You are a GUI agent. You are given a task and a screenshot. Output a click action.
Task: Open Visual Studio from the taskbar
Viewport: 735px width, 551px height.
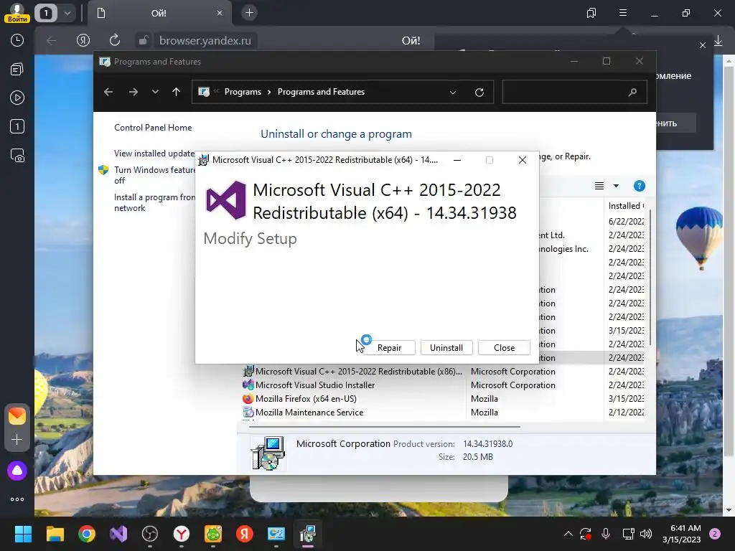tap(118, 534)
